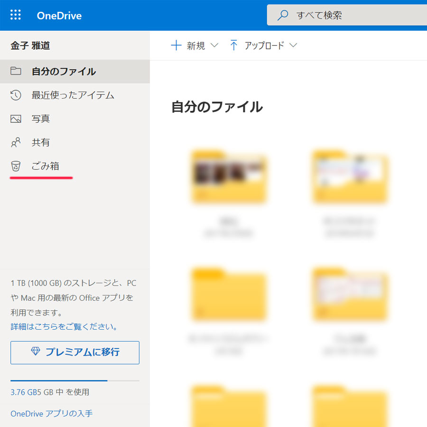Open the 新規 menu button
This screenshot has width=427, height=427.
click(195, 46)
